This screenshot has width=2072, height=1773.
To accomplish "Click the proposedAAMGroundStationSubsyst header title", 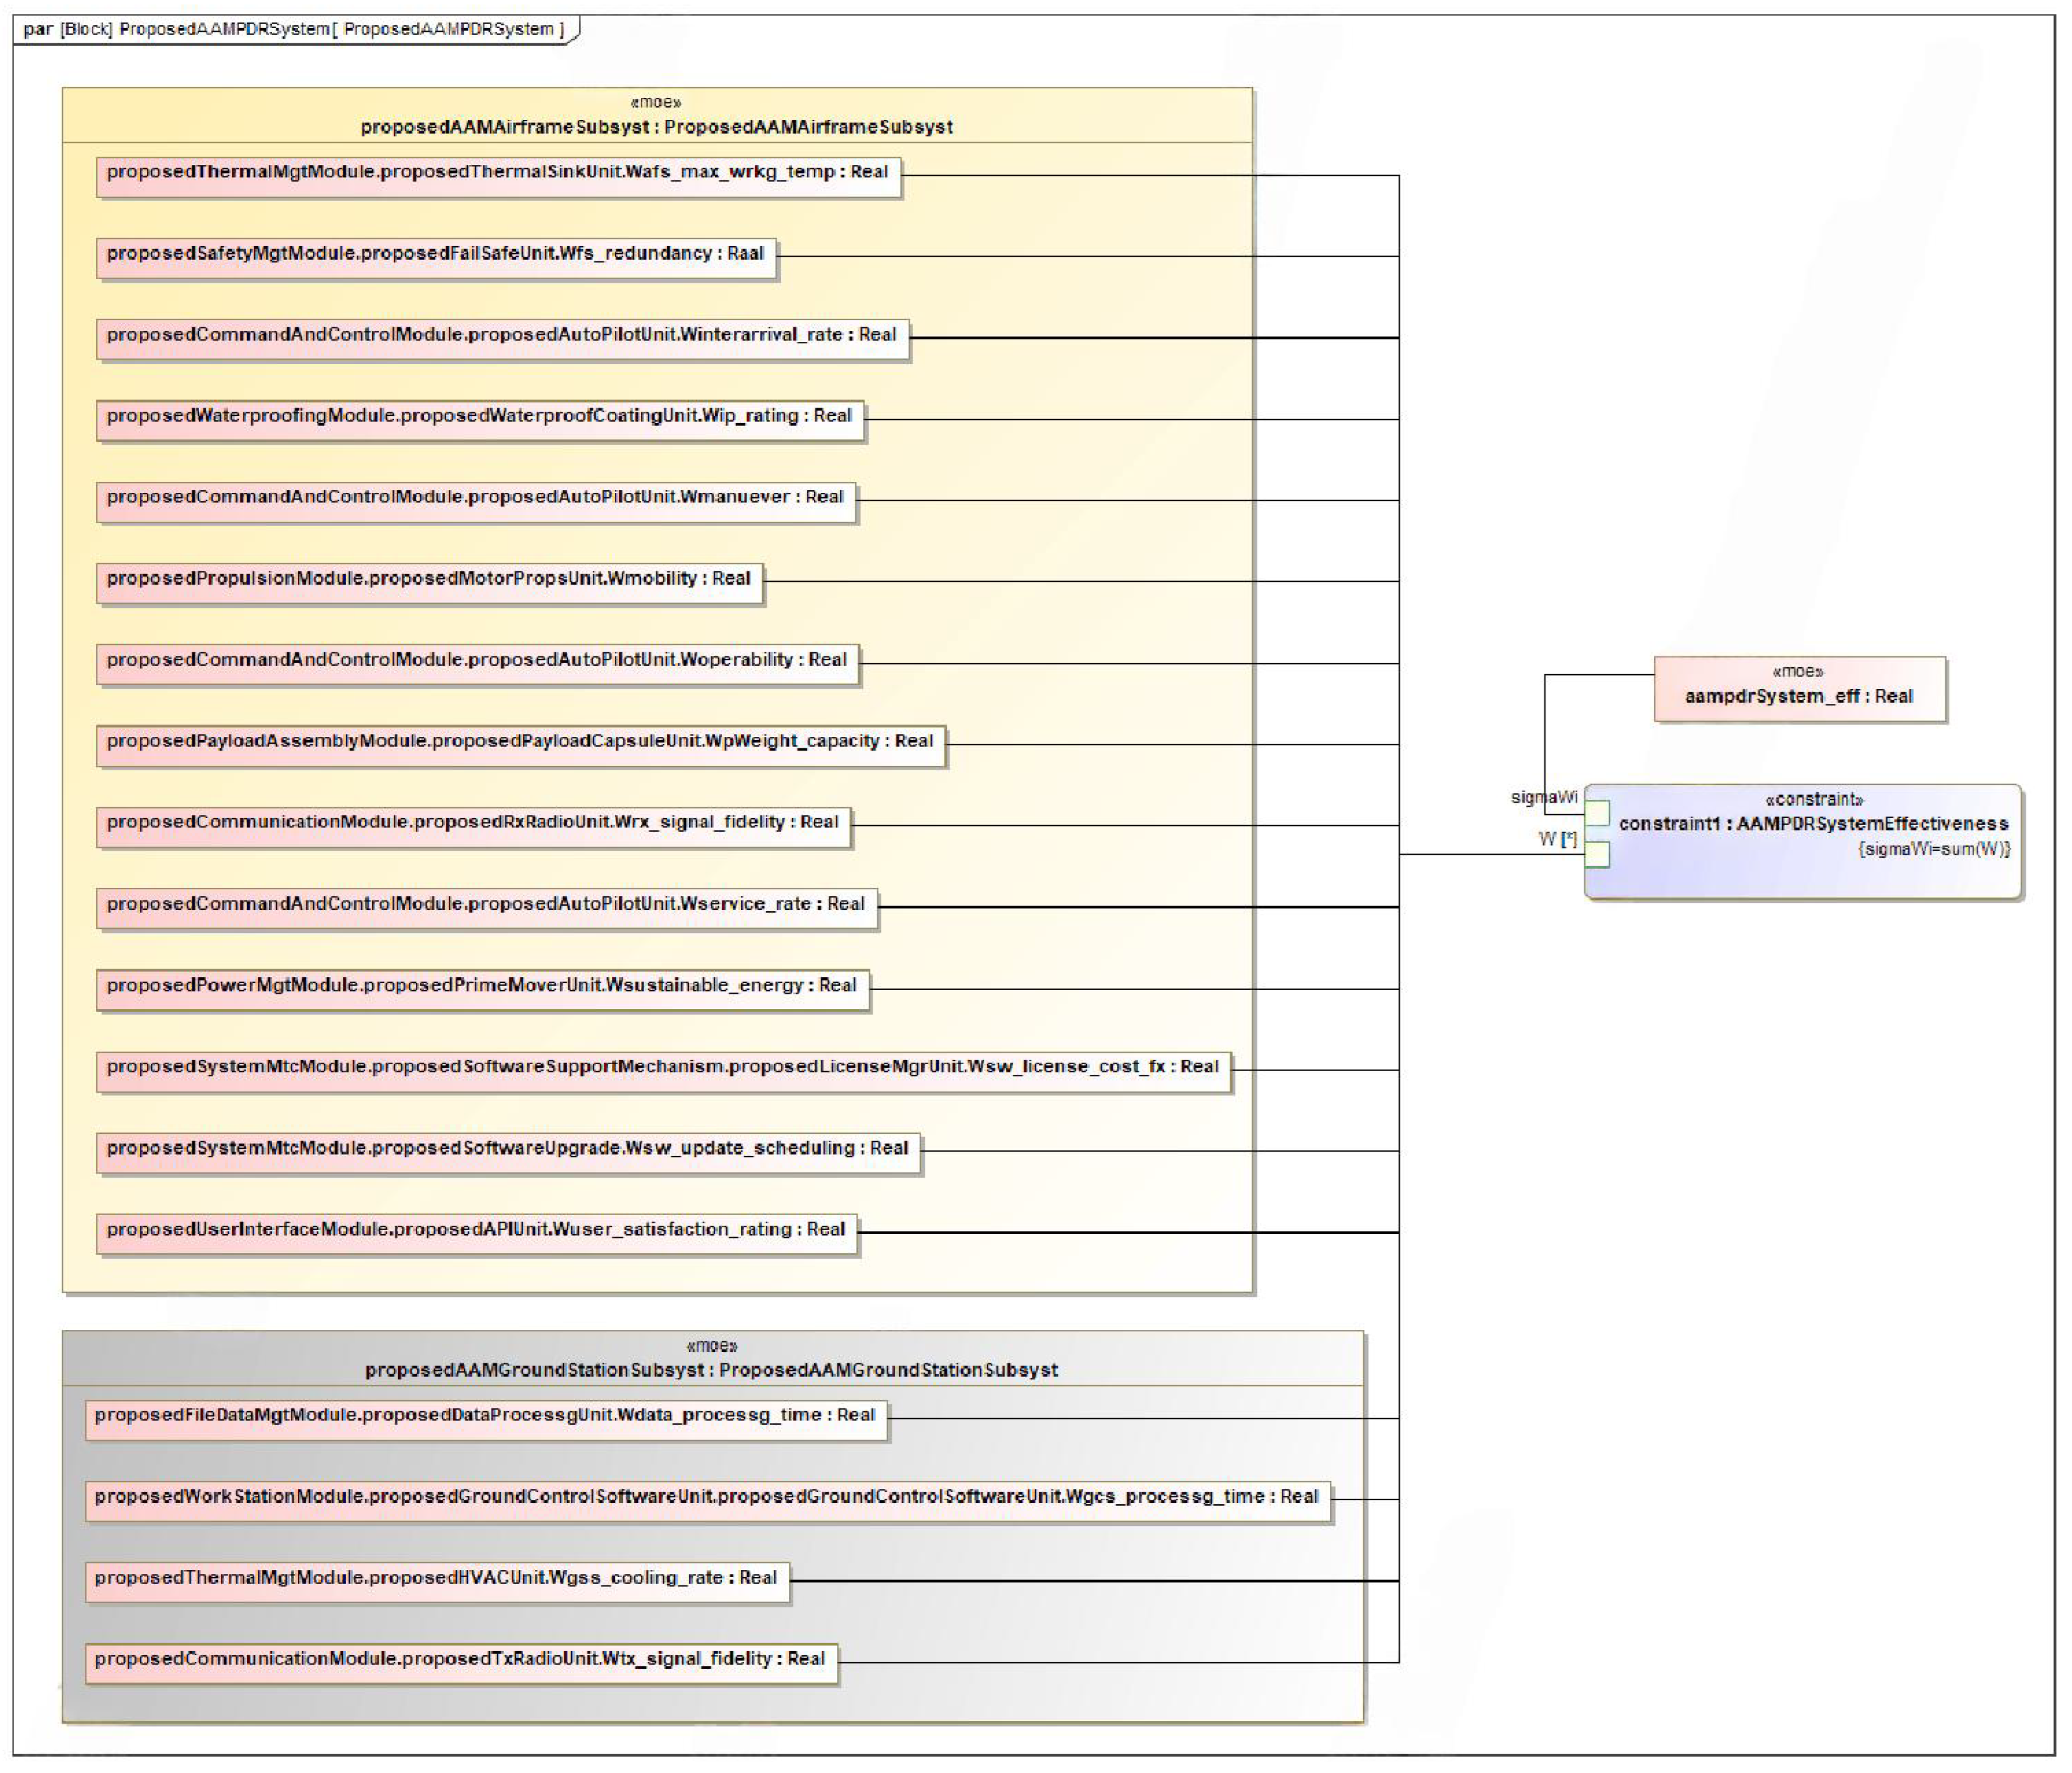I will (711, 1369).
